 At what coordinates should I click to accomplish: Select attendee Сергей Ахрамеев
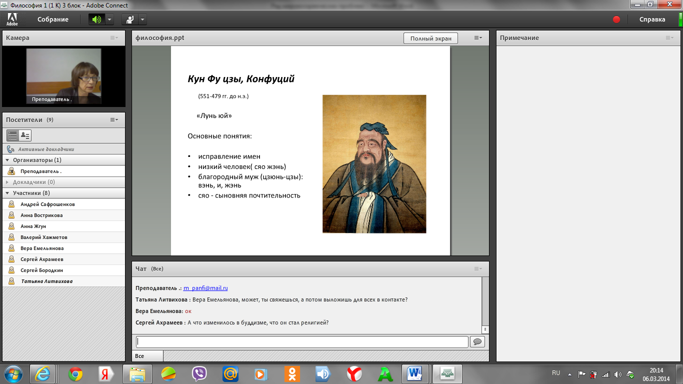click(x=63, y=259)
